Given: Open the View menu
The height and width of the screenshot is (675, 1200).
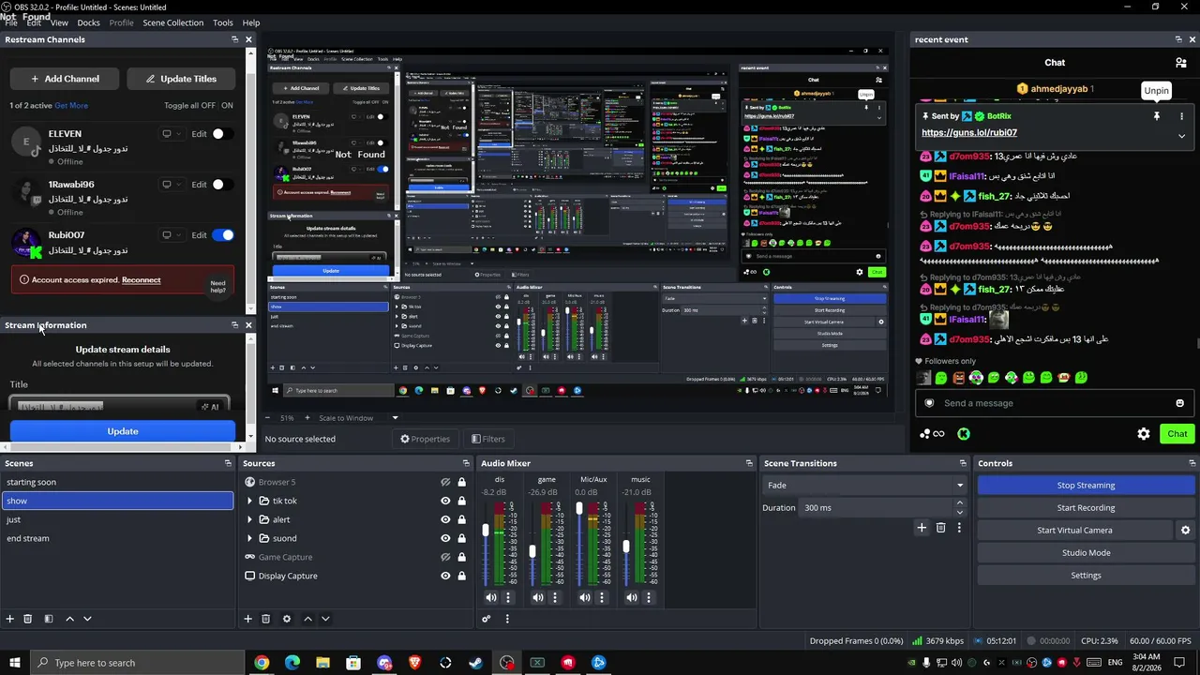Looking at the screenshot, I should (x=59, y=22).
